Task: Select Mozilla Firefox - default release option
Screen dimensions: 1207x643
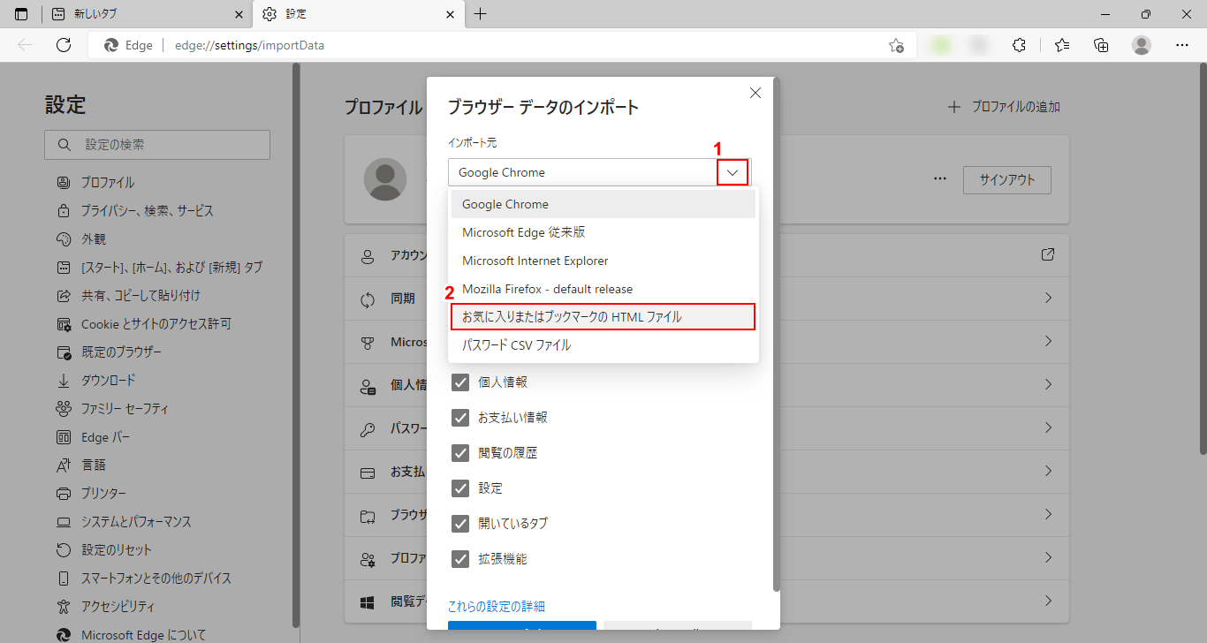Action: click(603, 289)
